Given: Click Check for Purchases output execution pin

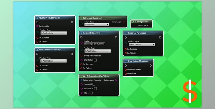Looking at the screenshot, I should pos(160,37).
